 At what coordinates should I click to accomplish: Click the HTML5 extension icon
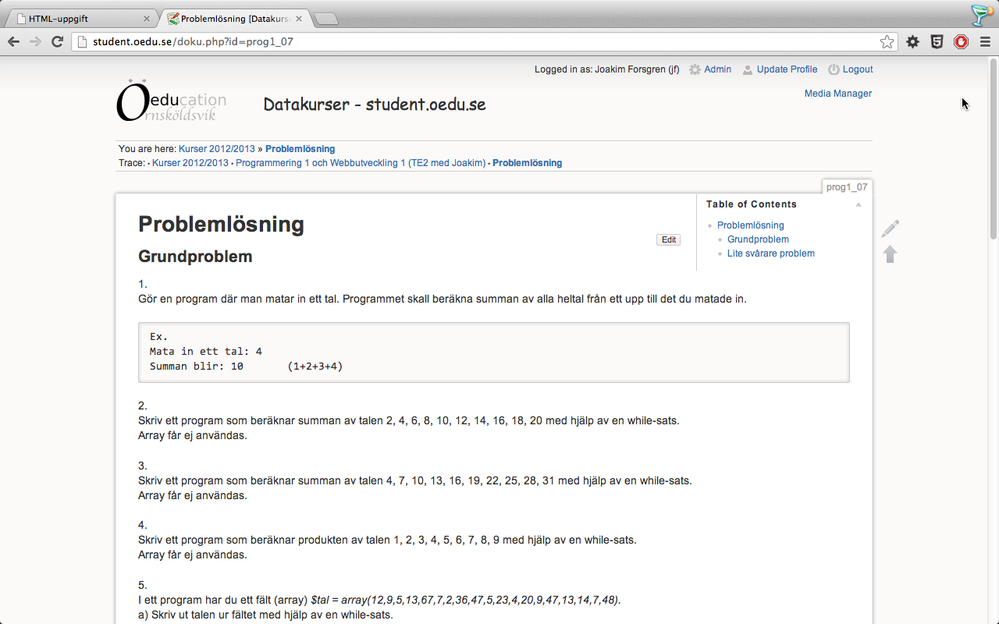pos(937,42)
